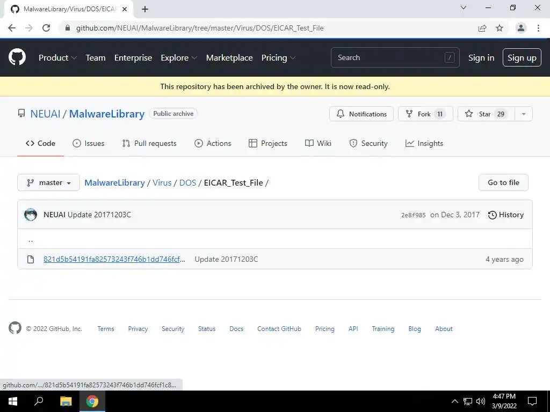Go to Virus folder in breadcrumb
550x412 pixels.
point(162,182)
